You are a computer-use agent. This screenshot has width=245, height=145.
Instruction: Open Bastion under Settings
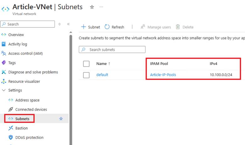tap(22, 128)
